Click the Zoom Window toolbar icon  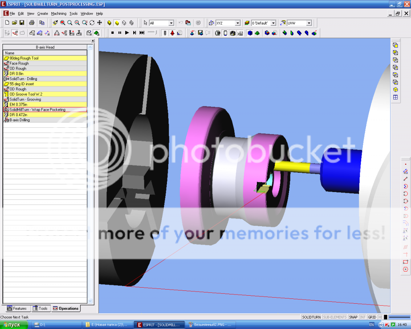click(x=62, y=23)
